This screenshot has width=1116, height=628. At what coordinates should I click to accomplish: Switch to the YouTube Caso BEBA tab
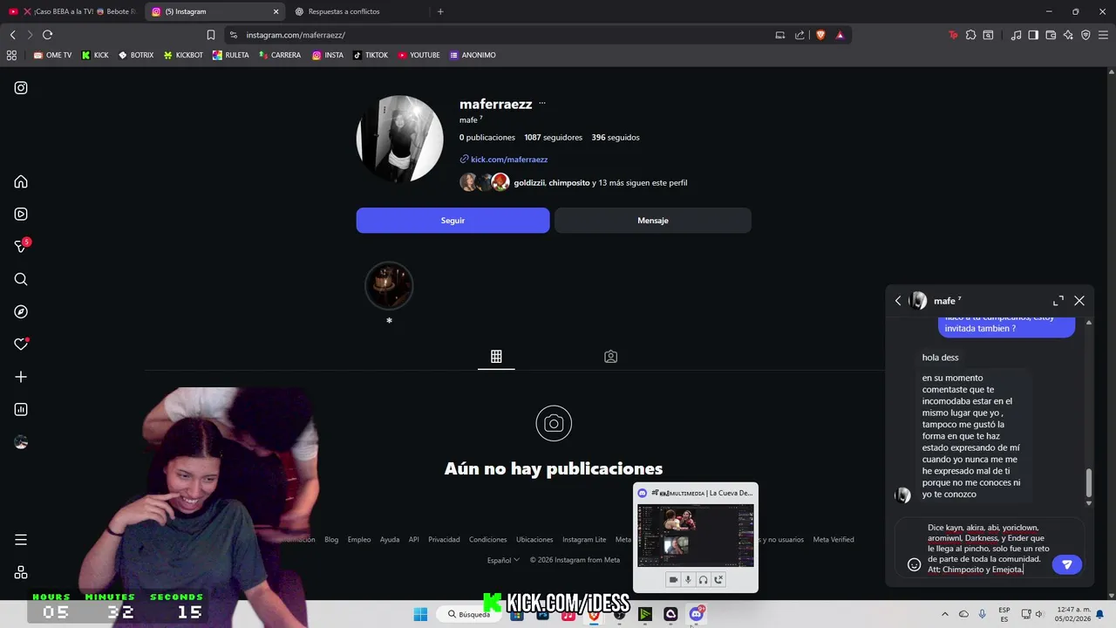pos(71,11)
